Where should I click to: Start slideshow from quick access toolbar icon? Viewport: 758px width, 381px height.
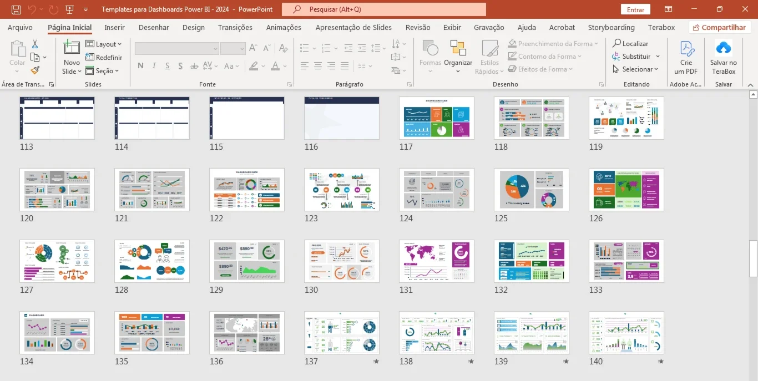70,9
